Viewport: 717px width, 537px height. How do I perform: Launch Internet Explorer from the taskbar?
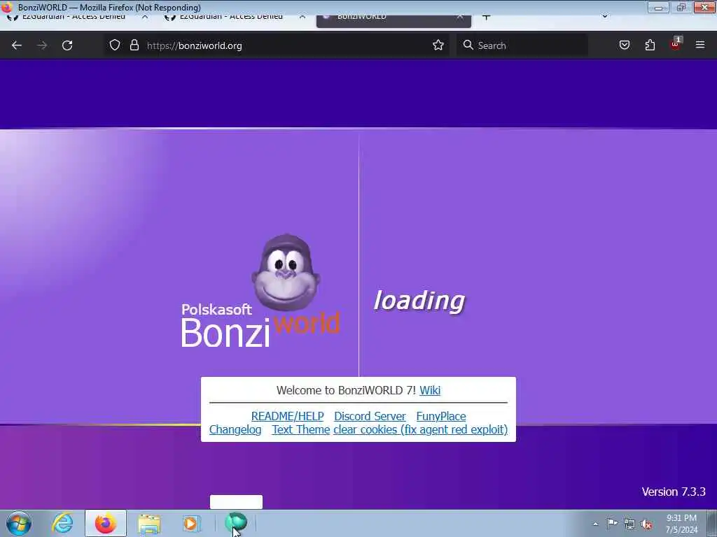click(62, 523)
